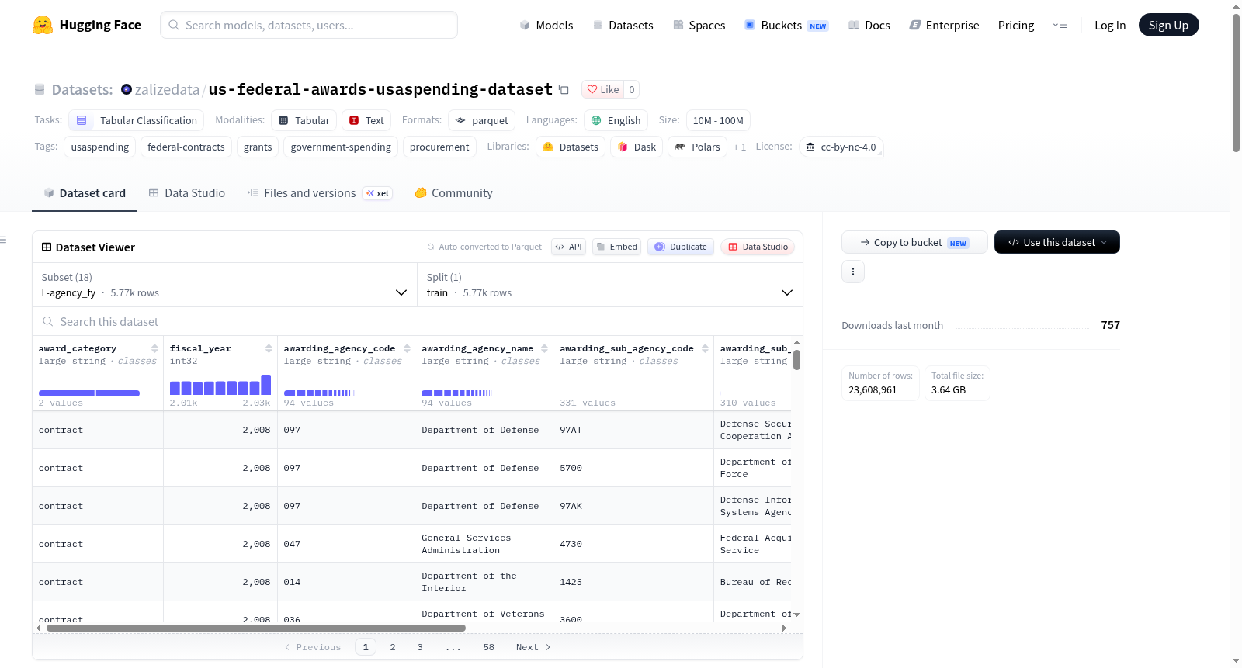Go to page 58 of results
This screenshot has height=668, width=1242.
tap(489, 647)
